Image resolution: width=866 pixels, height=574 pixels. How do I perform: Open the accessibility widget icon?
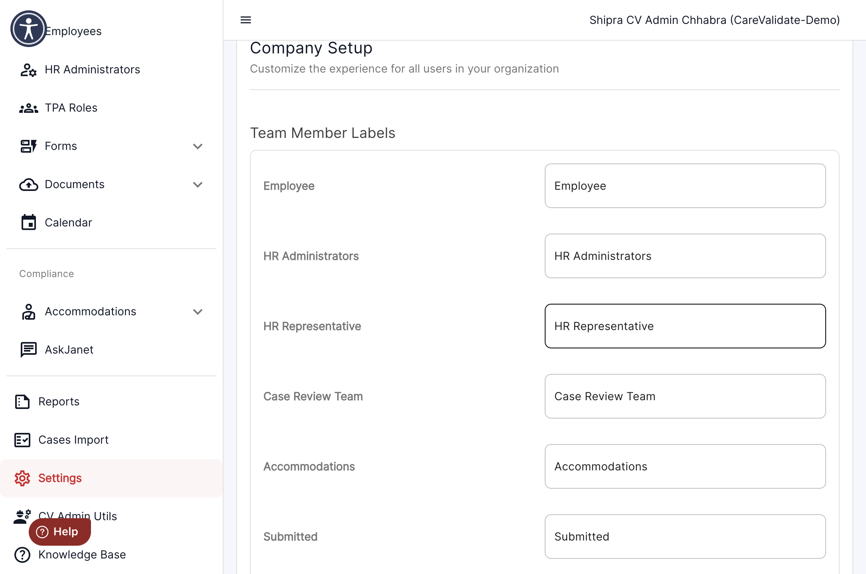click(29, 29)
